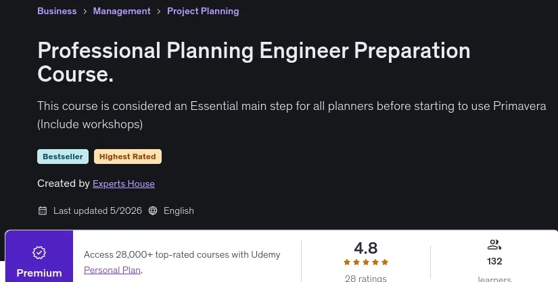Open the Experts House instructor page
Image resolution: width=558 pixels, height=282 pixels.
pos(124,184)
